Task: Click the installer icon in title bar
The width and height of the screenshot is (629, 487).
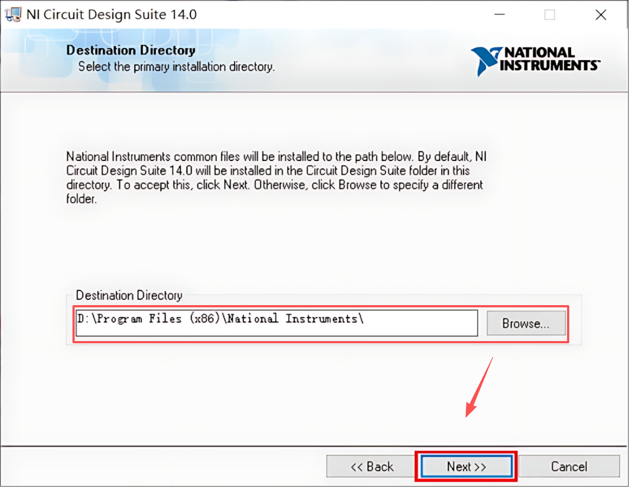Action: [13, 14]
